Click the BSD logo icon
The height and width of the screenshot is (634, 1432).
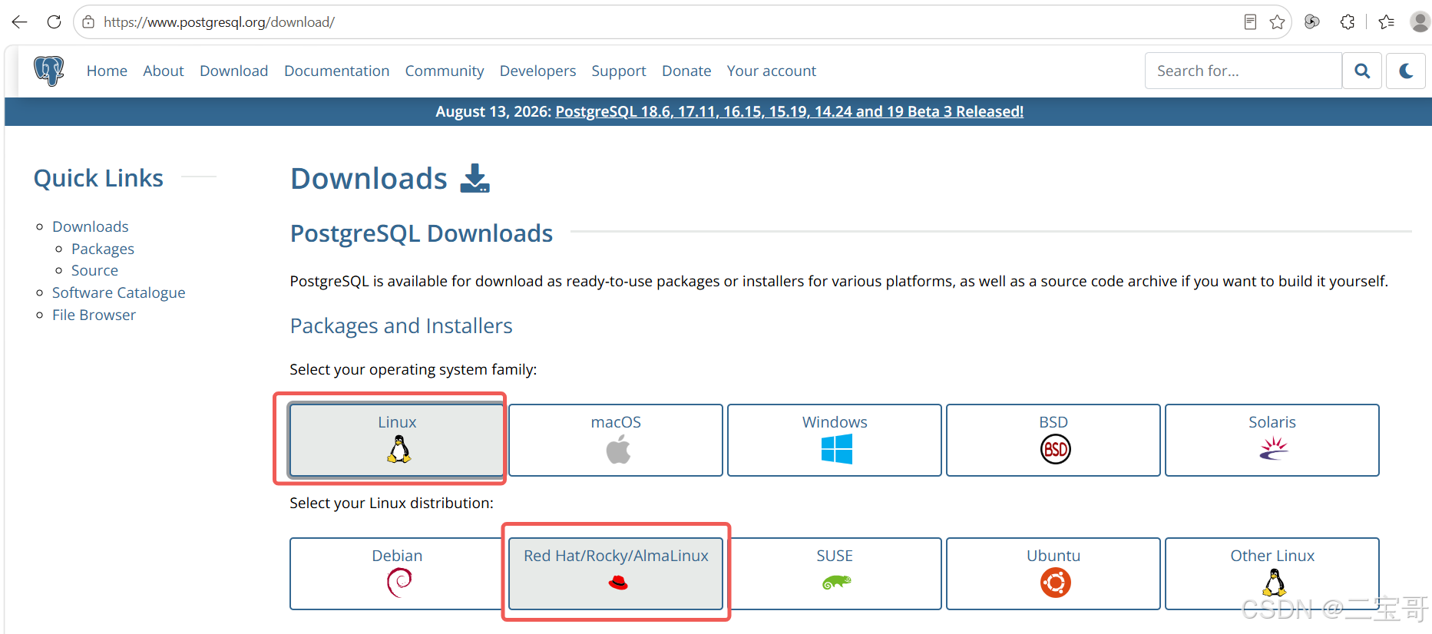1056,449
